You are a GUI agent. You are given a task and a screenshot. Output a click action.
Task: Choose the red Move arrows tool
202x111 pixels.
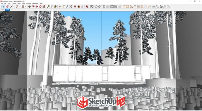tap(37, 6)
